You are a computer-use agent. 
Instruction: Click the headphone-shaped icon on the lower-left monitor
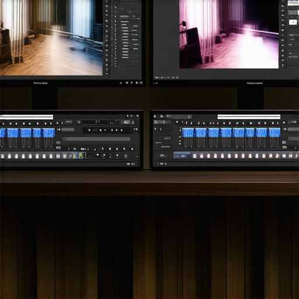(78, 122)
